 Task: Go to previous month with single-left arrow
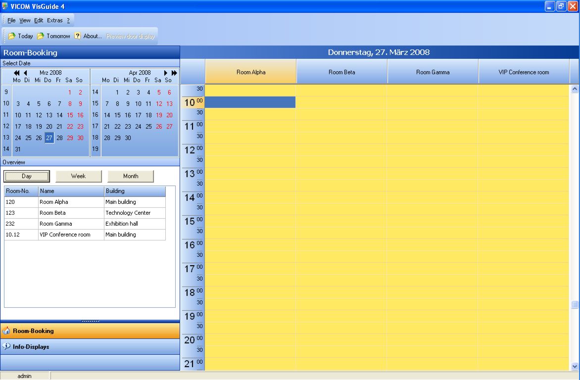point(25,73)
